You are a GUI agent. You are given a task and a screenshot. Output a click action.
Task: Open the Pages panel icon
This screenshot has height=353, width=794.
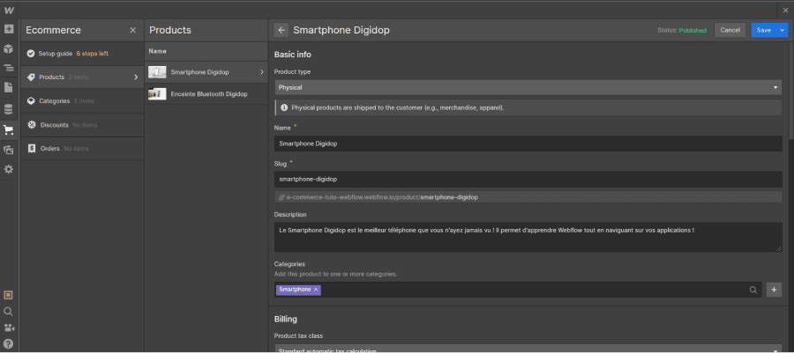coord(9,87)
